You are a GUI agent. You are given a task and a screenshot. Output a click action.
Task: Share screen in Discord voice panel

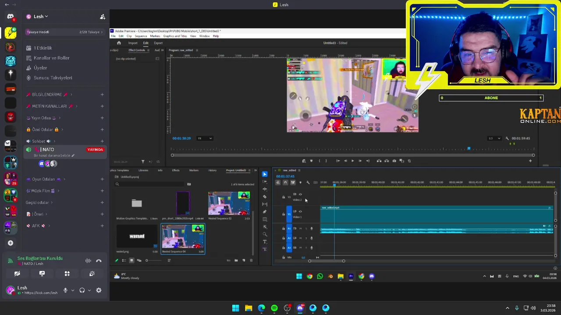(42, 273)
